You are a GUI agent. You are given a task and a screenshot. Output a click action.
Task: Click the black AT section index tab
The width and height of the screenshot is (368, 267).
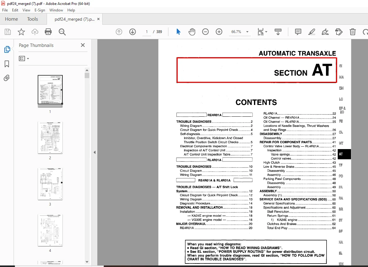click(x=344, y=154)
